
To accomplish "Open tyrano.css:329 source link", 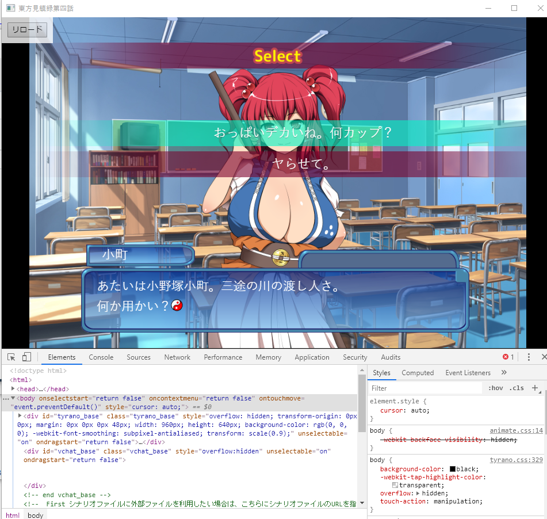I will pos(516,460).
